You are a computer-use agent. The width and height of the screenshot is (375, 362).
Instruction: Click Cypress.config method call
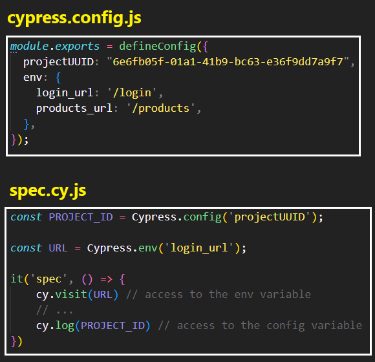[x=177, y=217]
